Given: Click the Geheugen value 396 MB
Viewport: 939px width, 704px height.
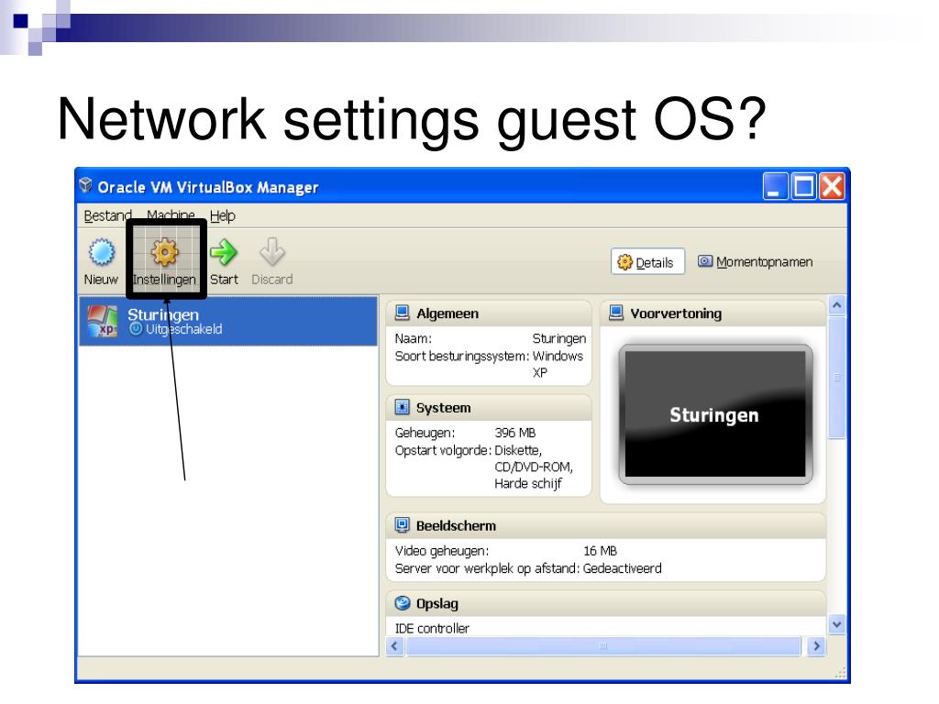Looking at the screenshot, I should pos(515,433).
